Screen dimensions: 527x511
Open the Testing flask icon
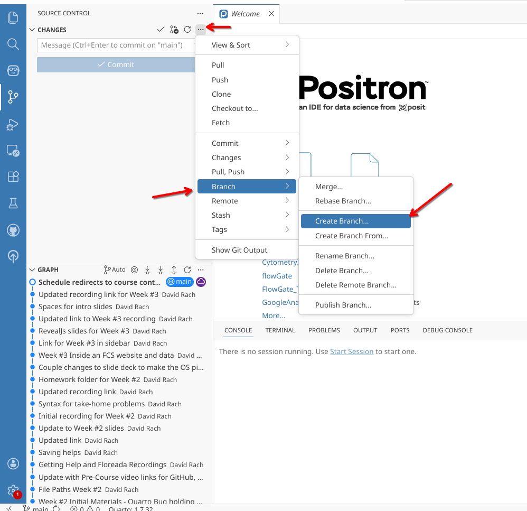[x=13, y=203]
